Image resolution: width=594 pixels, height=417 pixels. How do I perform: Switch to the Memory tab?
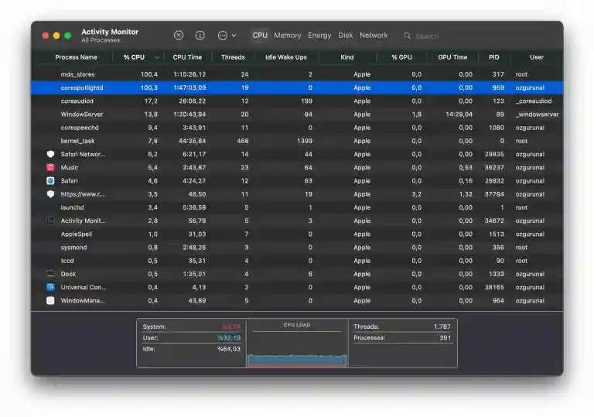coord(287,36)
